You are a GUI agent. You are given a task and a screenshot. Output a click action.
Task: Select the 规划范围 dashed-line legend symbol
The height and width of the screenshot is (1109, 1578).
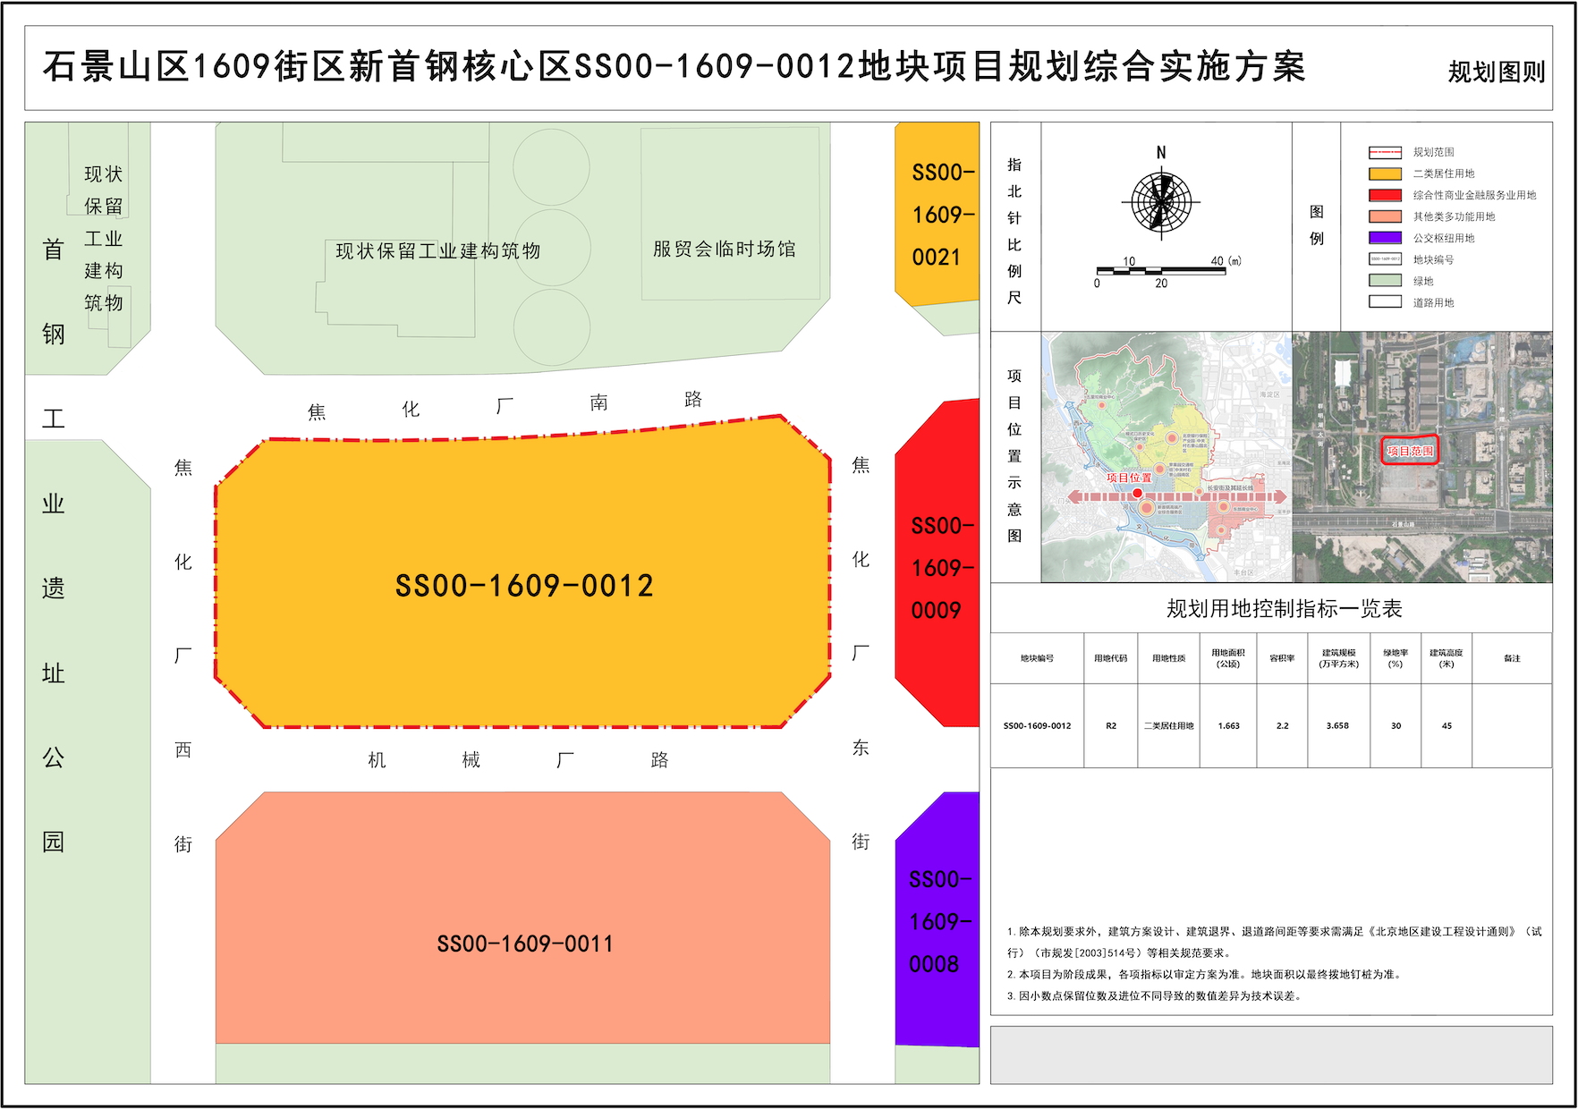1385,152
